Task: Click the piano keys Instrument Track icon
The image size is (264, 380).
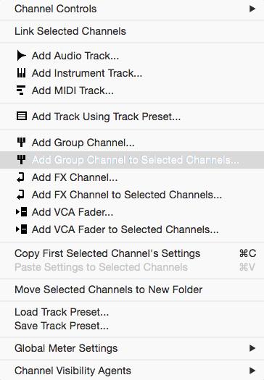Action: [21, 73]
